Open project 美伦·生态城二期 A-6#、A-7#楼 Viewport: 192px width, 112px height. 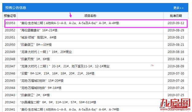(x=69, y=110)
